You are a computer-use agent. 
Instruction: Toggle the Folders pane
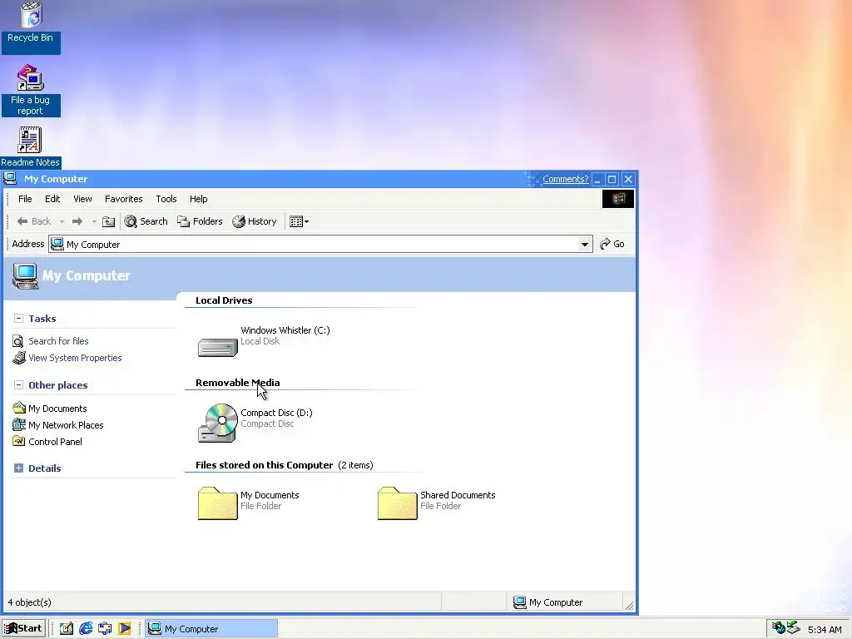200,221
